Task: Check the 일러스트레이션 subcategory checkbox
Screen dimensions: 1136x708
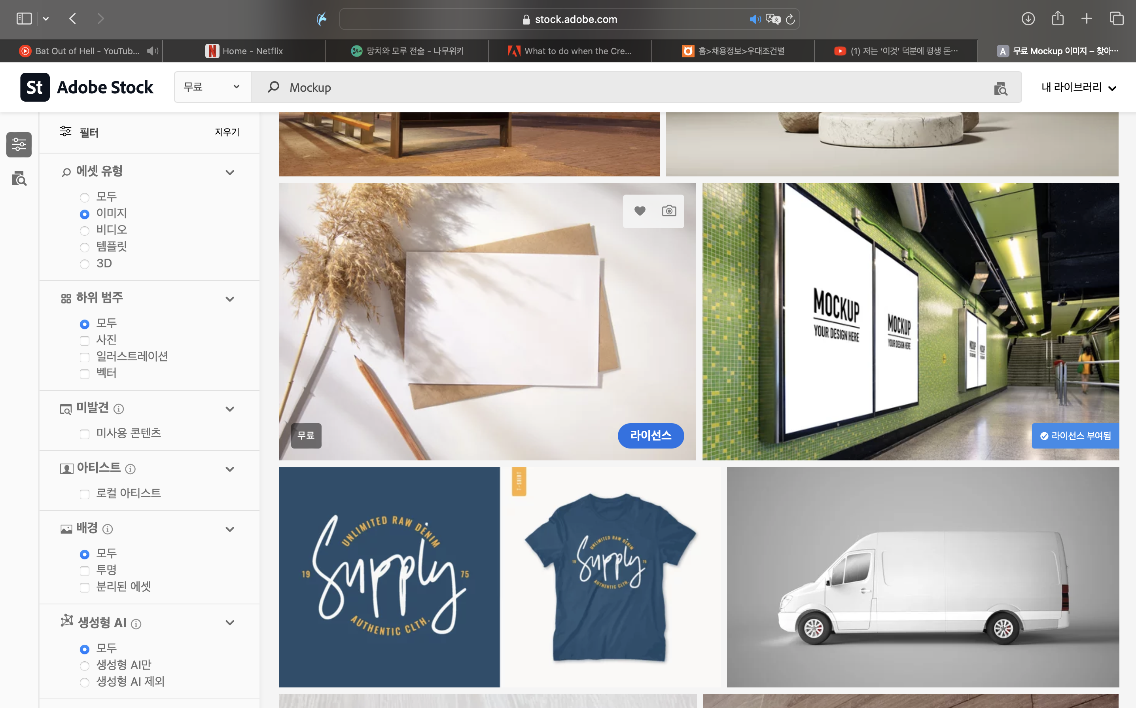Action: tap(85, 357)
